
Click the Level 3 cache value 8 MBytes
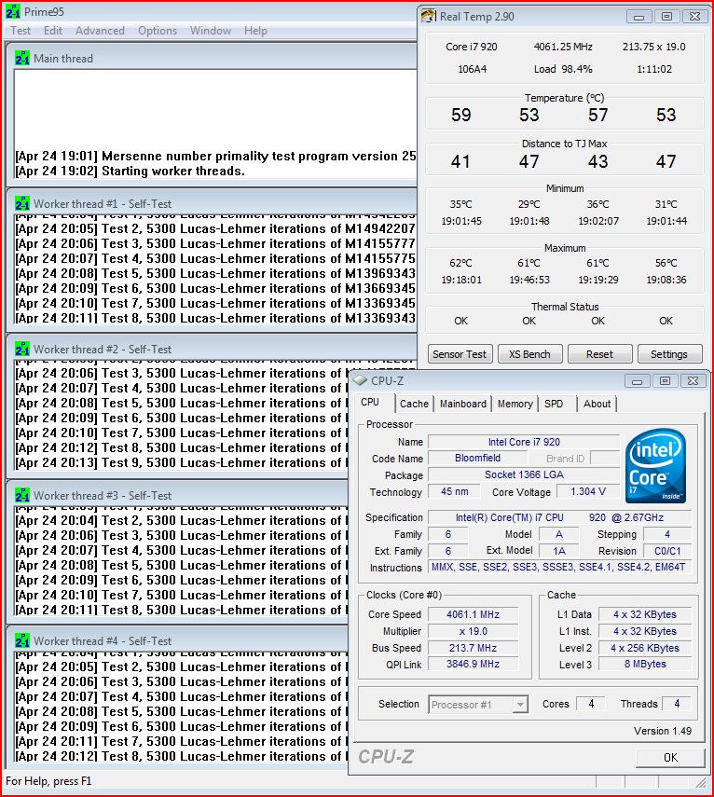pos(645,664)
